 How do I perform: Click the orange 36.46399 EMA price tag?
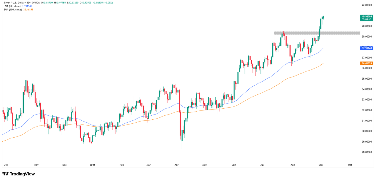tap(367, 63)
